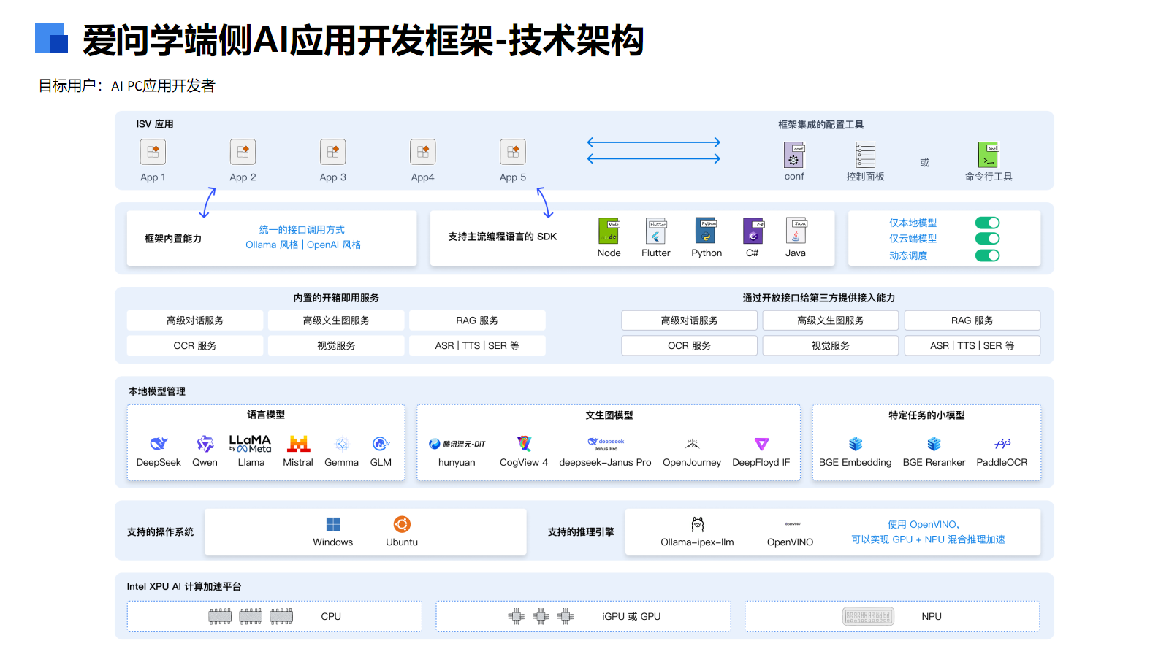
Task: Click the OpenAI 风格 interface link
Action: click(334, 245)
